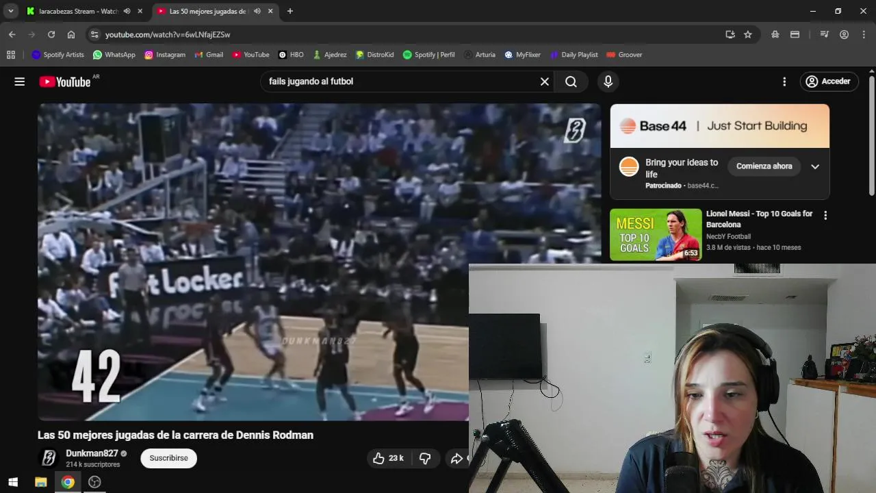Image resolution: width=876 pixels, height=493 pixels.
Task: Open the YouTube guide hamburger menu
Action: pos(20,81)
